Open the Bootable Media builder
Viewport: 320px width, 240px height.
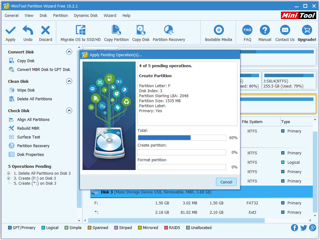pyautogui.click(x=218, y=30)
